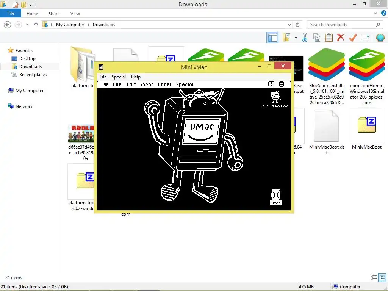The width and height of the screenshot is (388, 291).
Task: Click the Forward navigation arrow
Action: coord(18,25)
